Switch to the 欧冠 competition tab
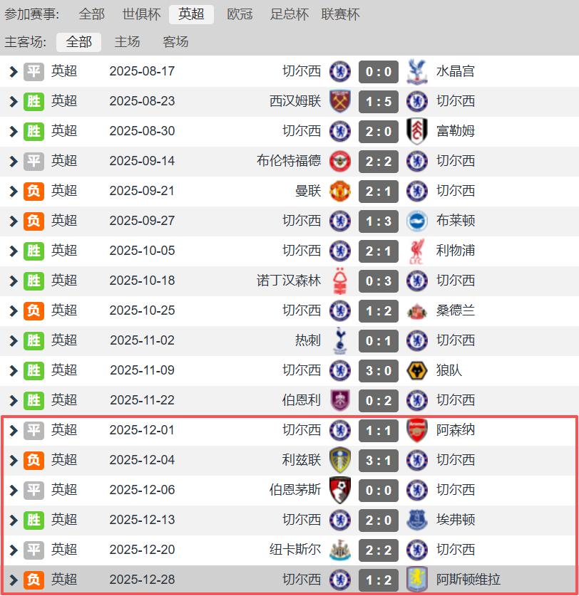 pos(240,14)
